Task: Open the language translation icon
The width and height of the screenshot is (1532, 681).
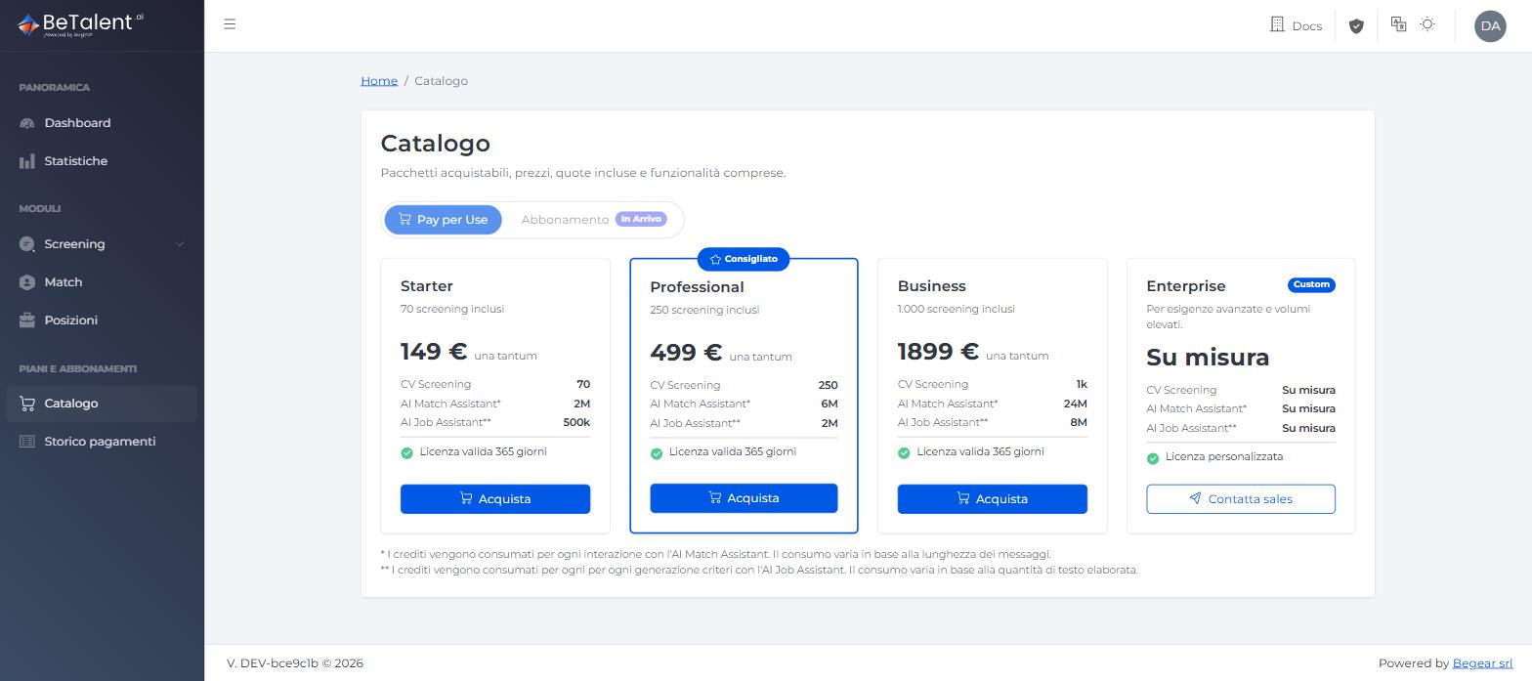Action: tap(1398, 24)
